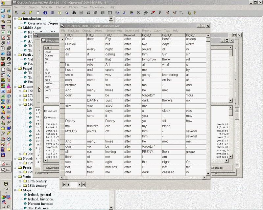
Task: Click the Corpus Presenter taskbar button
Action: tap(6, 170)
